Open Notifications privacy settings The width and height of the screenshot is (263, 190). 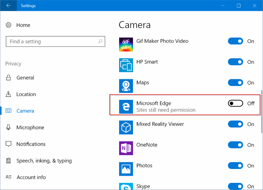[31, 144]
